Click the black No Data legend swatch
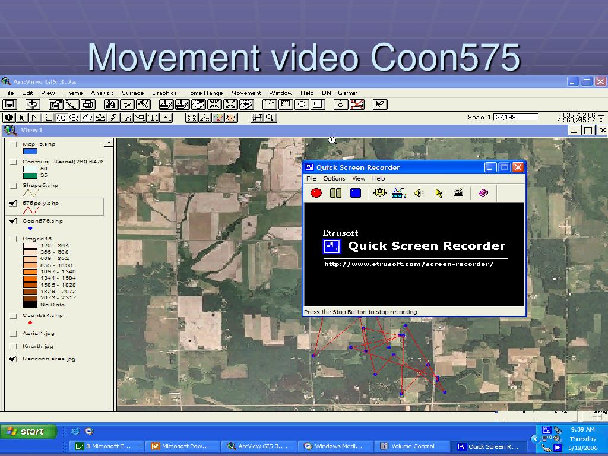 pos(30,305)
